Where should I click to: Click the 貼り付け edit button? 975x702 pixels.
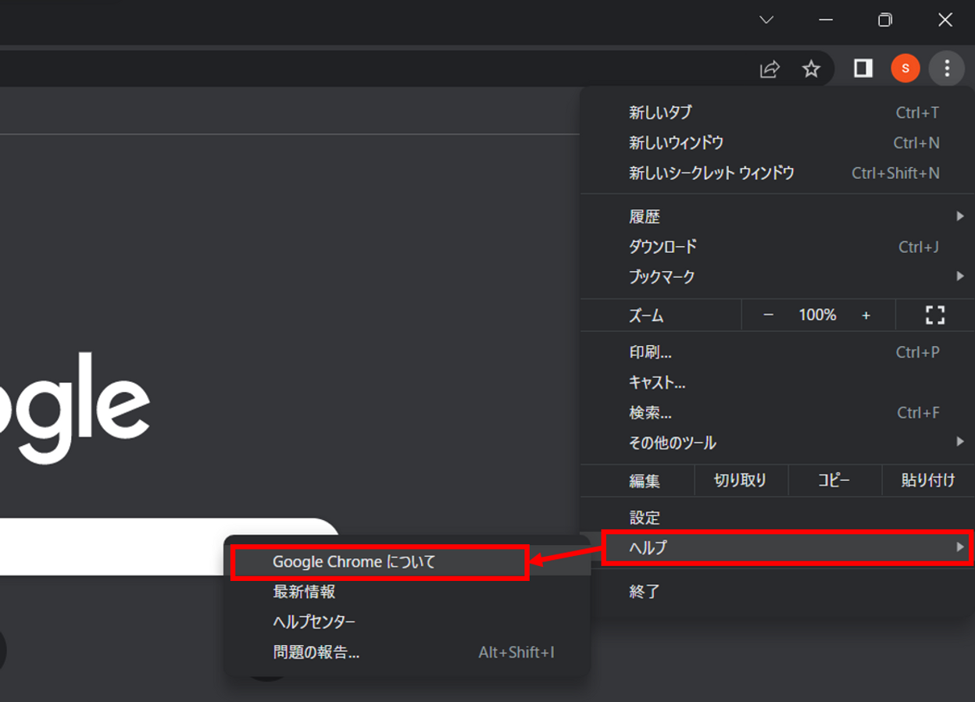coord(927,480)
